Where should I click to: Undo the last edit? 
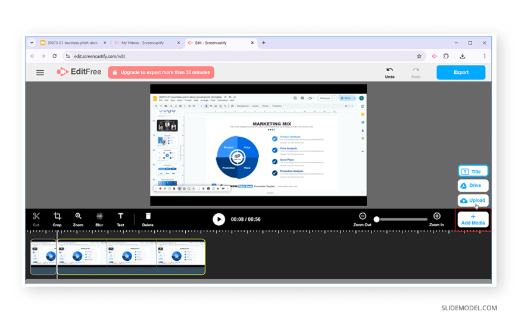(x=389, y=73)
